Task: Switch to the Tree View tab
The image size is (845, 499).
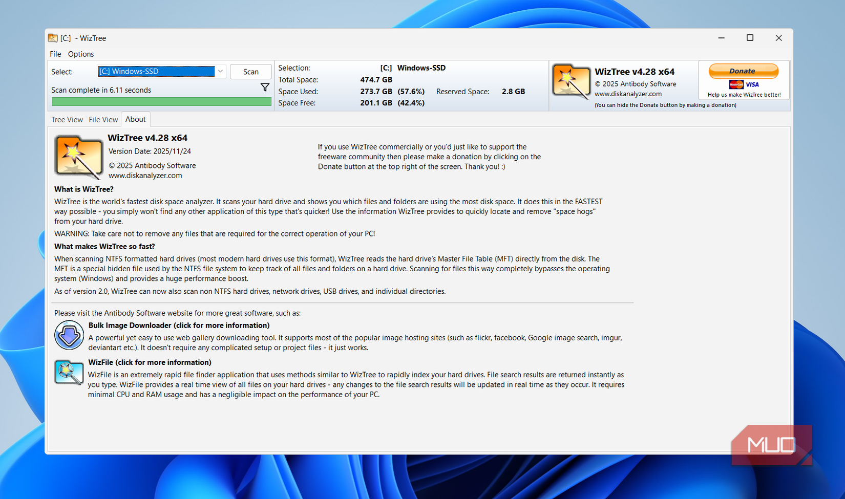Action: 67,120
